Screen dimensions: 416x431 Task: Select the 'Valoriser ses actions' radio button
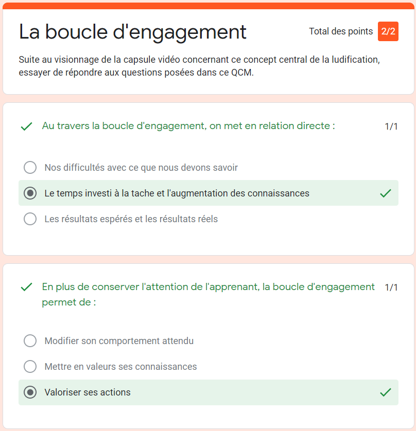click(x=30, y=392)
